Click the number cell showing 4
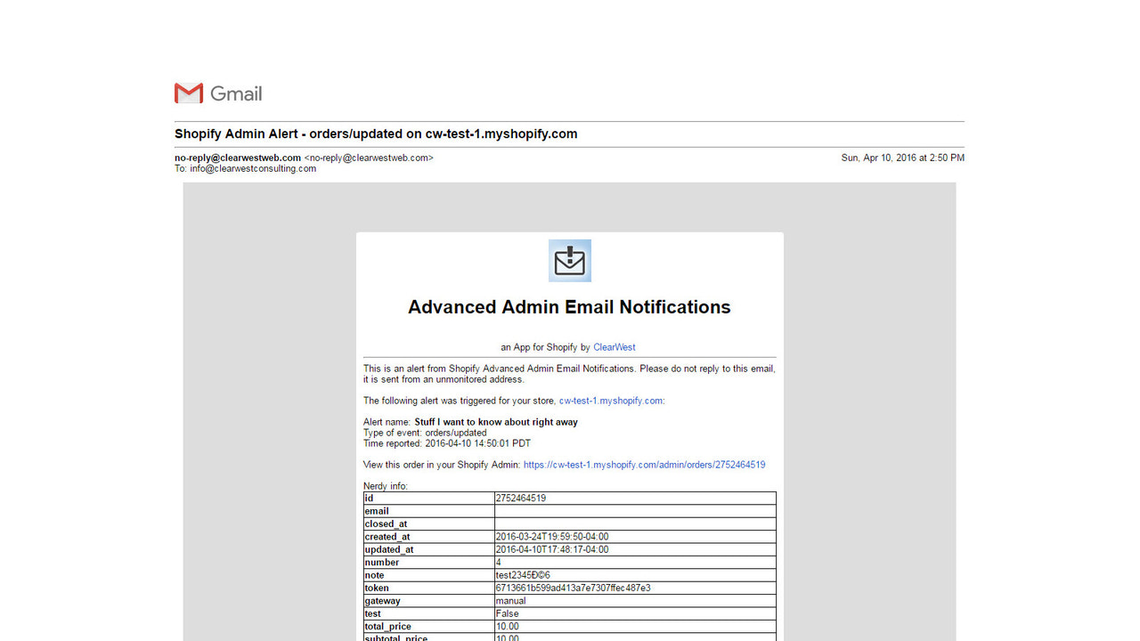Viewport: 1140px width, 641px height. [x=497, y=562]
